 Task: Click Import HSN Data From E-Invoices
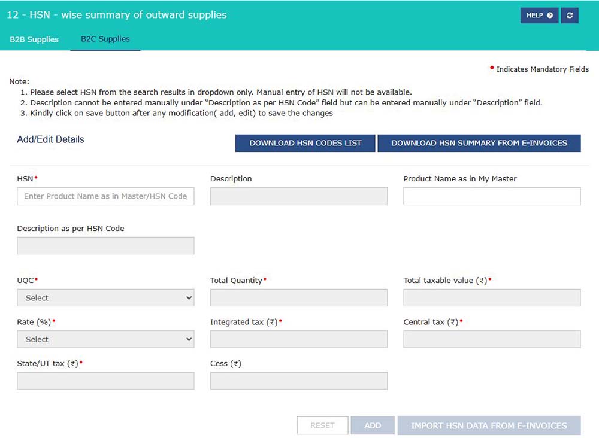pos(489,425)
